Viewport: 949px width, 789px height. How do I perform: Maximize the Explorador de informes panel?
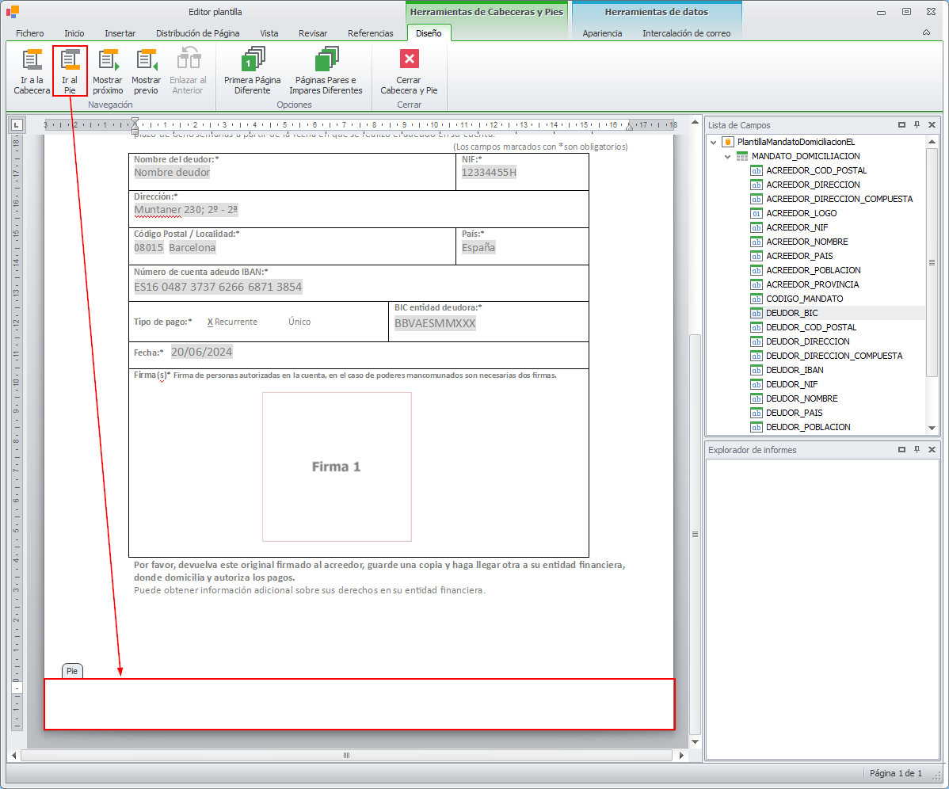point(901,450)
